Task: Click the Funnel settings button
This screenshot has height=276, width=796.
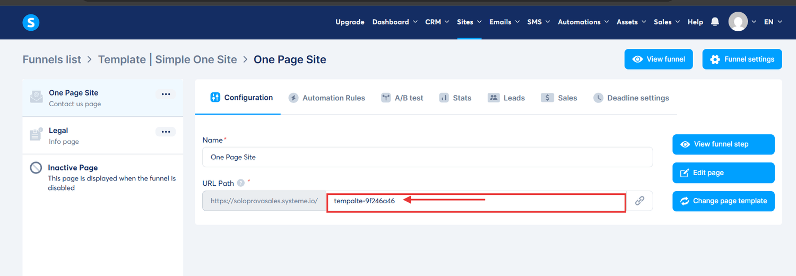Action: 742,59
